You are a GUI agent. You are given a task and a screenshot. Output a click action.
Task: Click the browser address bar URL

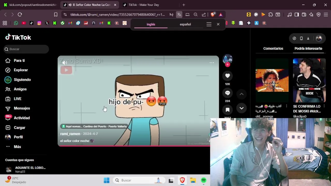coord(117,15)
